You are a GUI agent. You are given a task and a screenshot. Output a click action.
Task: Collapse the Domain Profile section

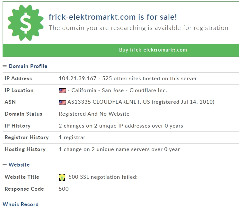[x=25, y=66]
